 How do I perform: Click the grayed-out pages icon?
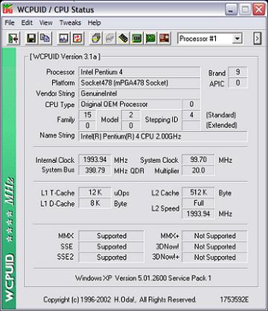(x=109, y=39)
